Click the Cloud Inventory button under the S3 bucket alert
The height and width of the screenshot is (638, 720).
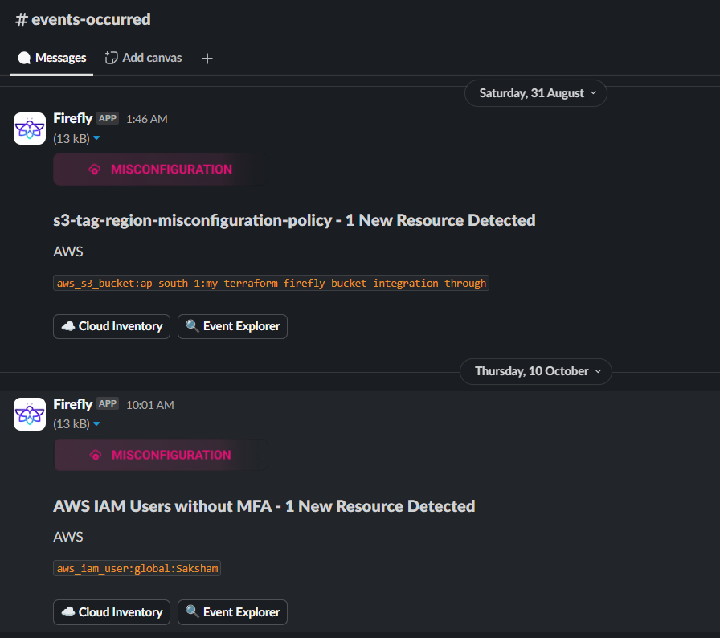coord(112,326)
